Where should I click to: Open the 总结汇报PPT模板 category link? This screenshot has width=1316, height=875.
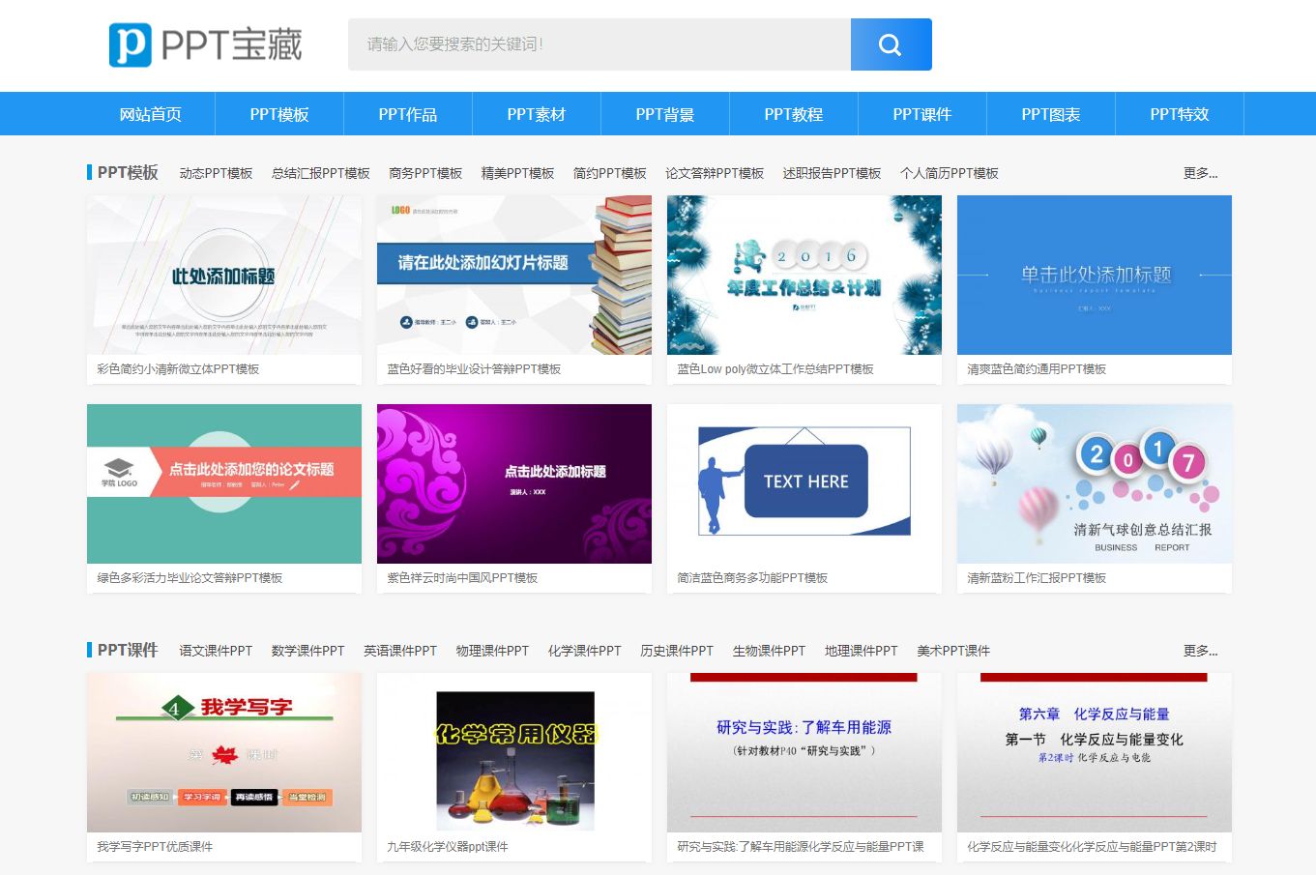point(321,173)
